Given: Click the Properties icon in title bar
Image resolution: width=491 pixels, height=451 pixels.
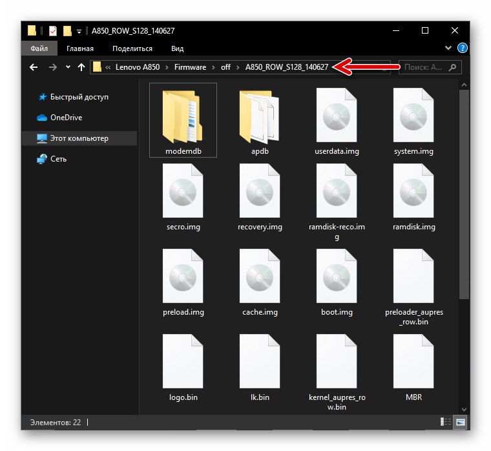Looking at the screenshot, I should click(53, 31).
